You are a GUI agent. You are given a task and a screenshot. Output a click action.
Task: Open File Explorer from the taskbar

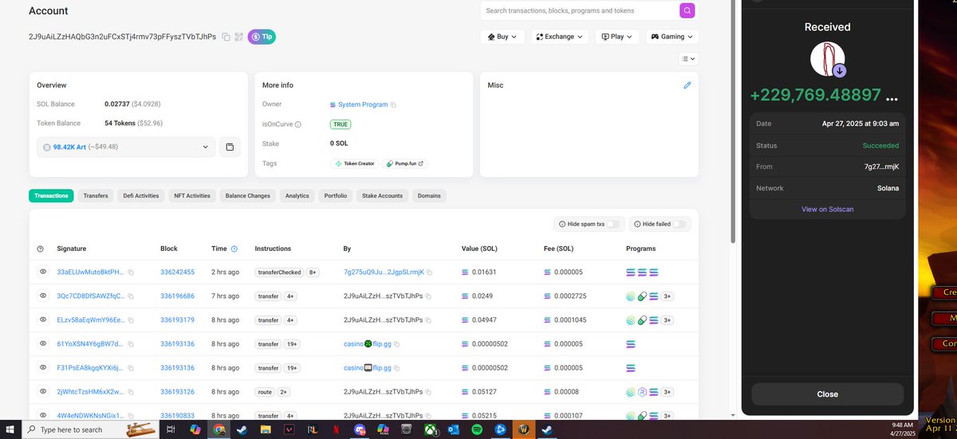[266, 429]
